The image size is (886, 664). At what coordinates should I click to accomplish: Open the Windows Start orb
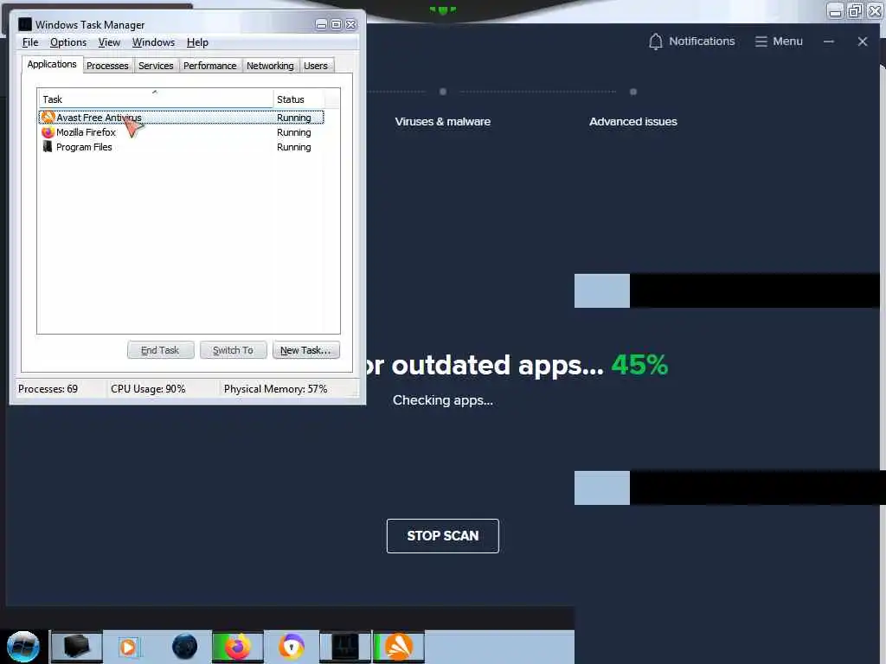click(x=23, y=647)
